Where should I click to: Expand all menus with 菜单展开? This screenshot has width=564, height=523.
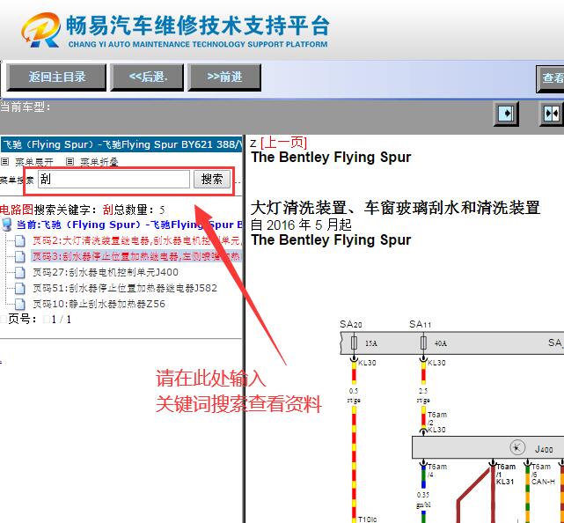[x=33, y=162]
